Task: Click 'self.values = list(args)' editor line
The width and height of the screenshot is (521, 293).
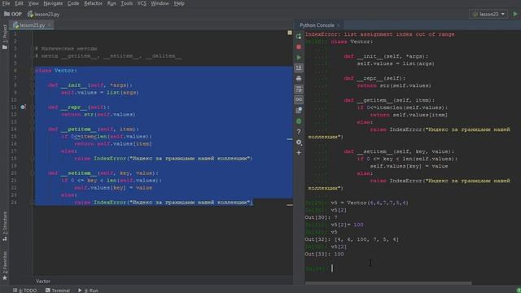Action: [x=99, y=92]
